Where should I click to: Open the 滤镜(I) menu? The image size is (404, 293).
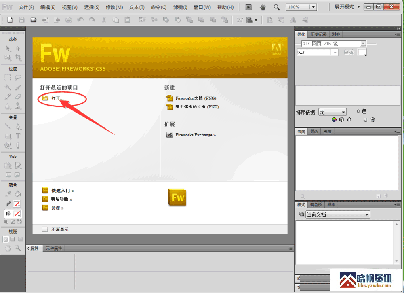(180, 7)
